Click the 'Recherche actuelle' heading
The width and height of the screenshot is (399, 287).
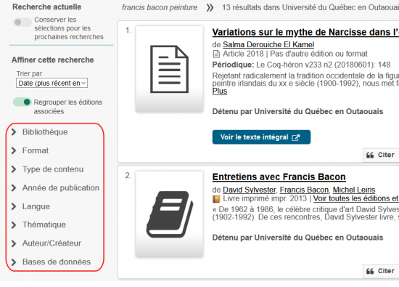tap(47, 7)
